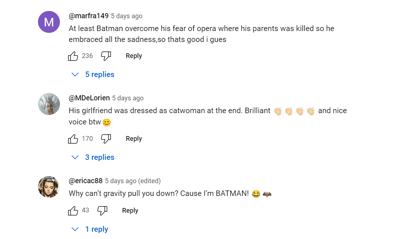Click @ericac88's profile picture
Screen dimensions: 396x239
pos(49,187)
